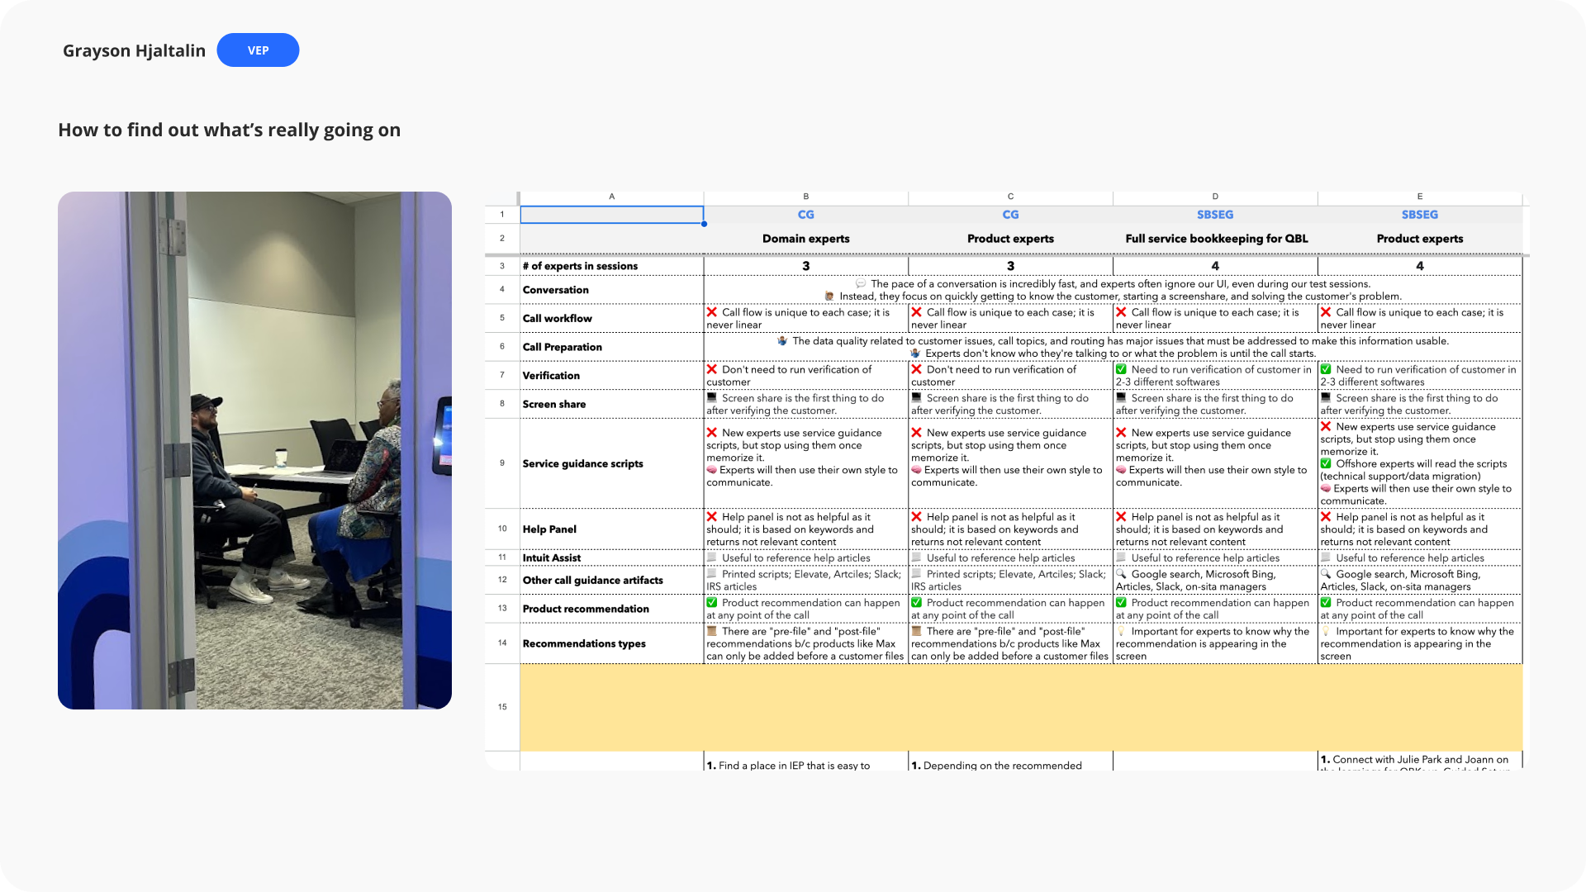Click magnifier icon in column D Other call guidance cell
This screenshot has height=892, width=1586.
coord(1121,574)
